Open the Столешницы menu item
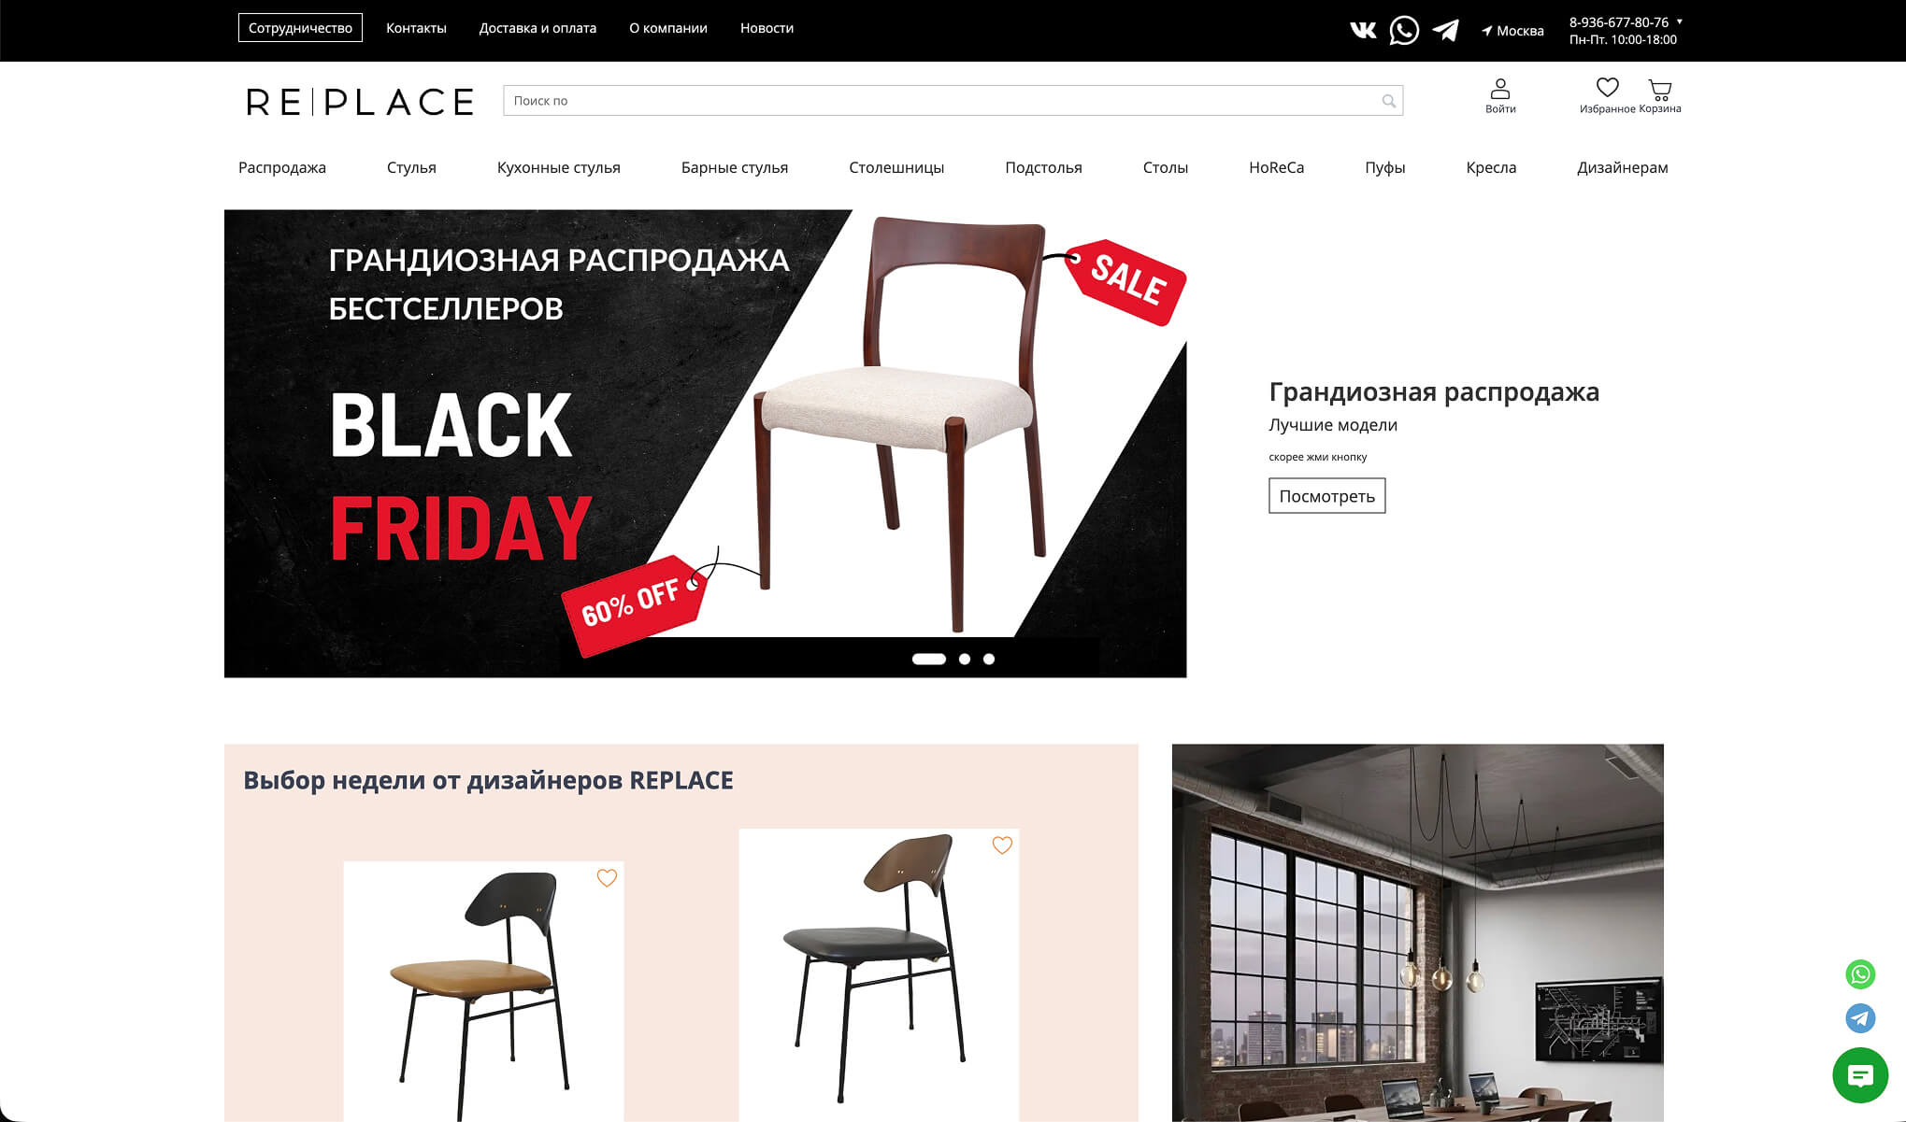Viewport: 1906px width, 1122px height. point(896,167)
